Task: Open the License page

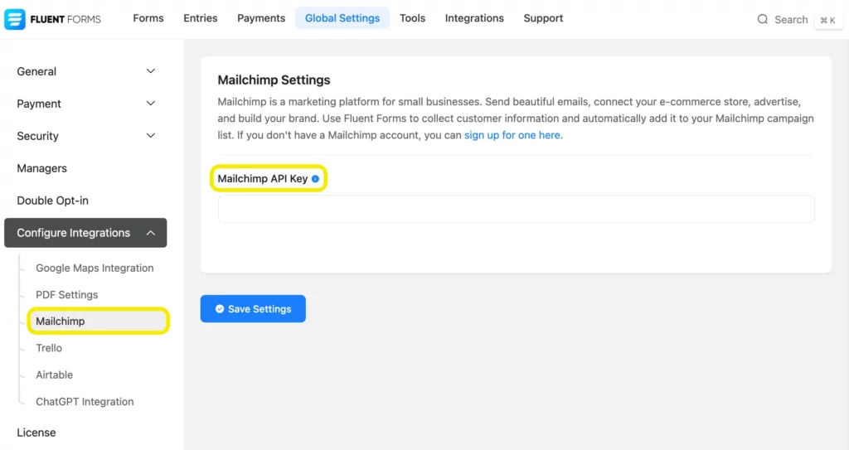Action: click(36, 433)
